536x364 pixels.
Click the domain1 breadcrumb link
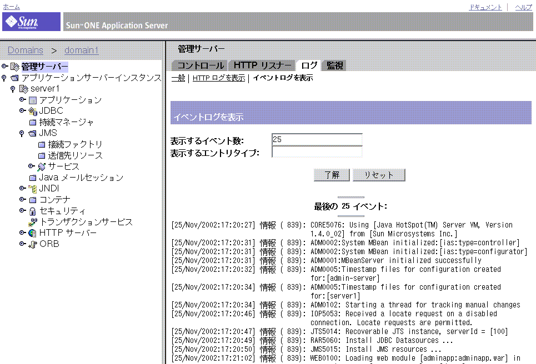(x=81, y=50)
